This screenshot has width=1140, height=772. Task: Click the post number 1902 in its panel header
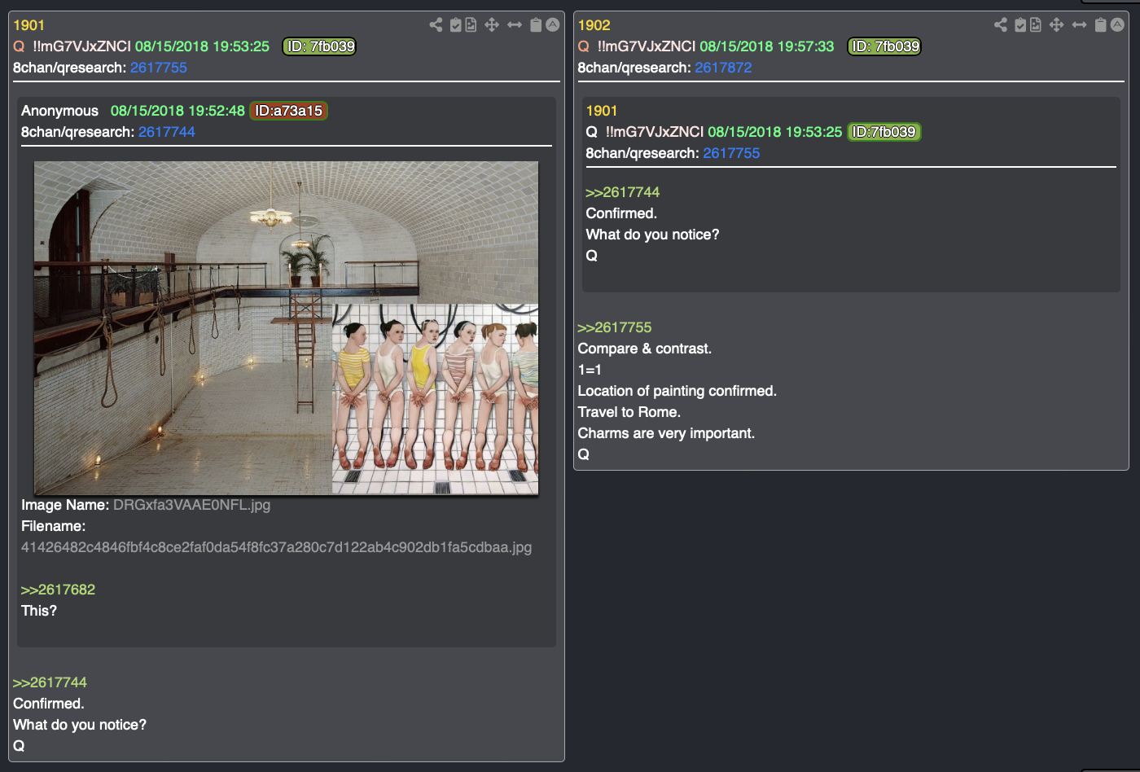click(594, 25)
